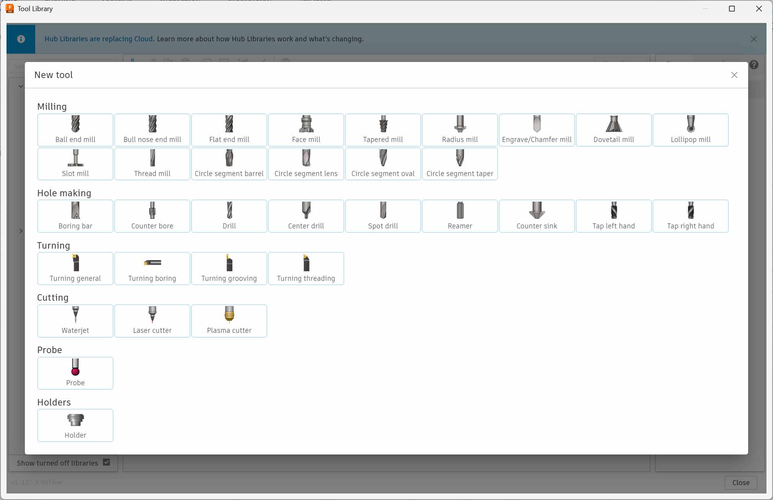
Task: Uncheck Show turned off libraries
Action: coord(106,462)
